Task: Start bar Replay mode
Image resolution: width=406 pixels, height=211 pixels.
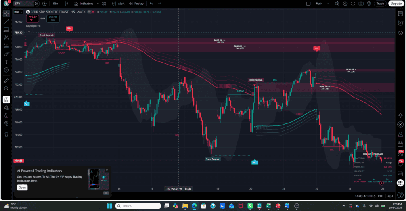Action: [136, 3]
